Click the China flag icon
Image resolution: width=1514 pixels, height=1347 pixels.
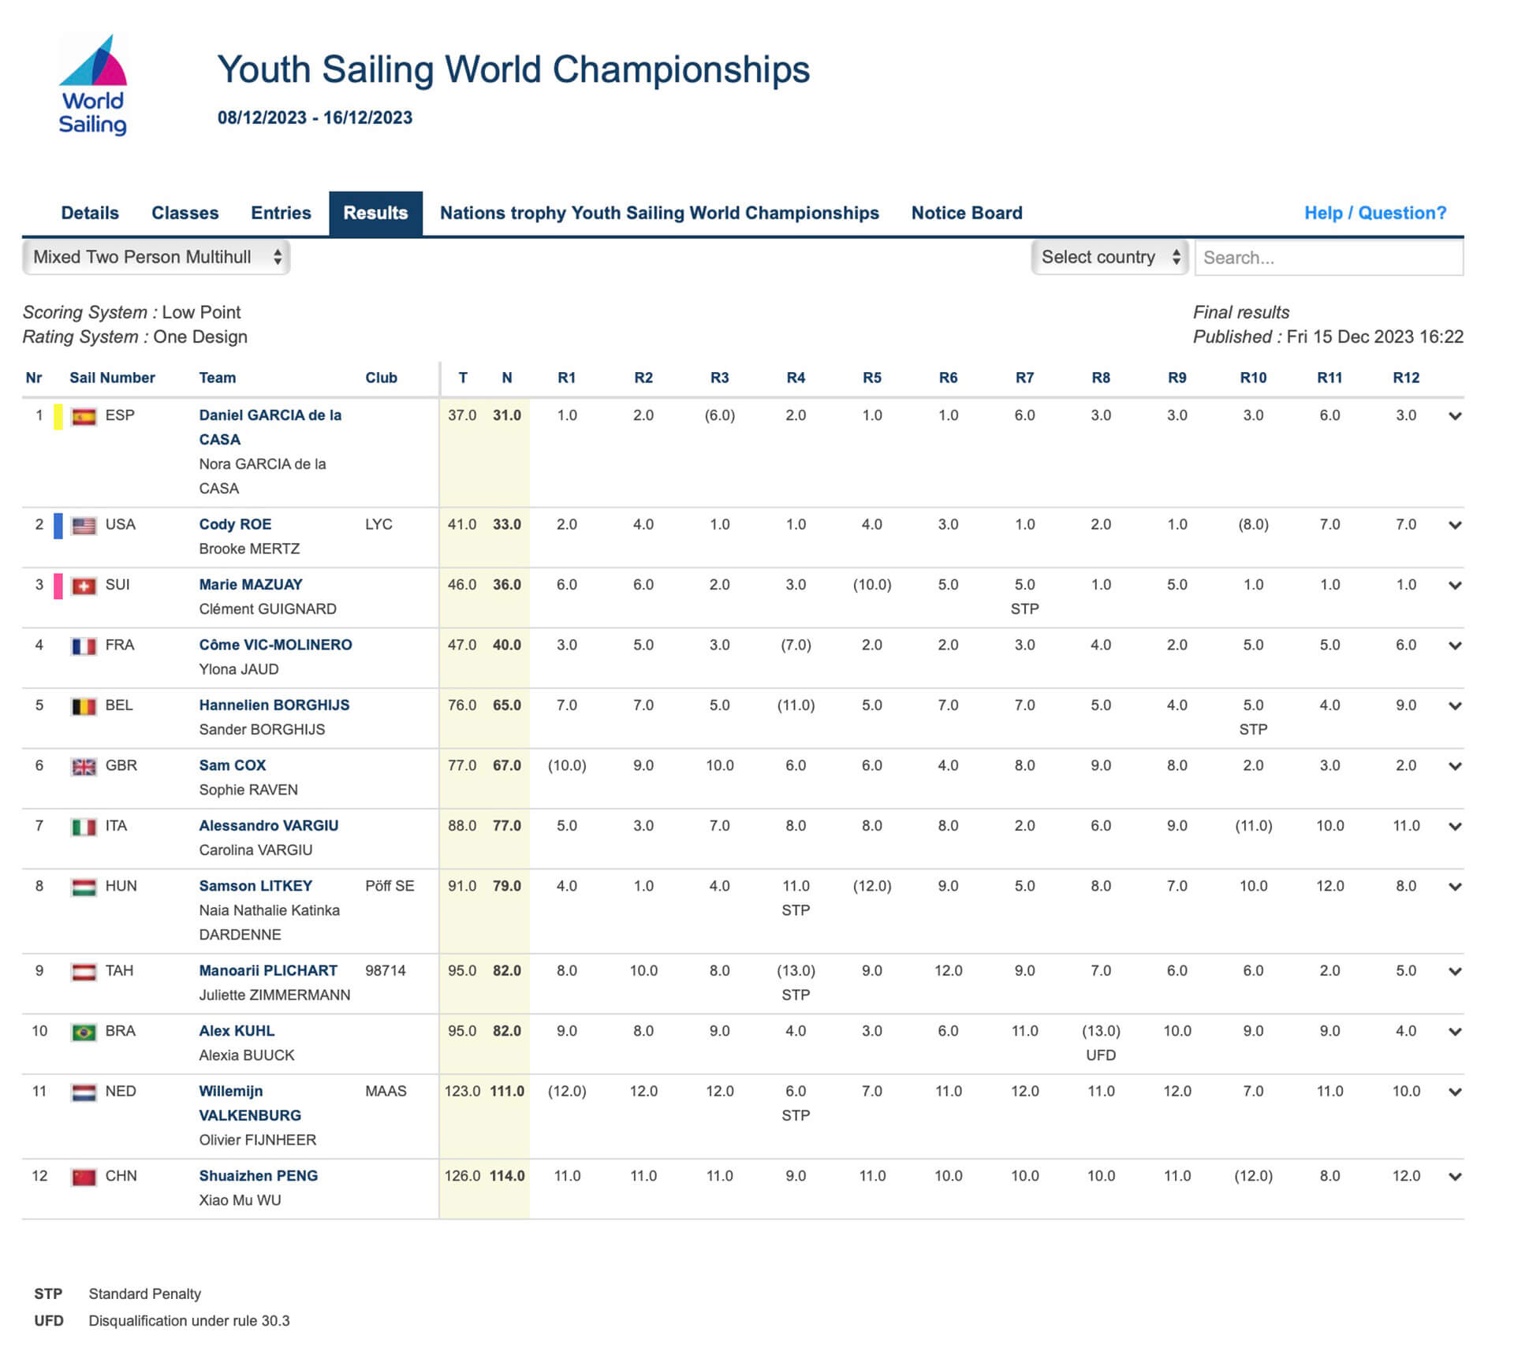[x=84, y=1177]
